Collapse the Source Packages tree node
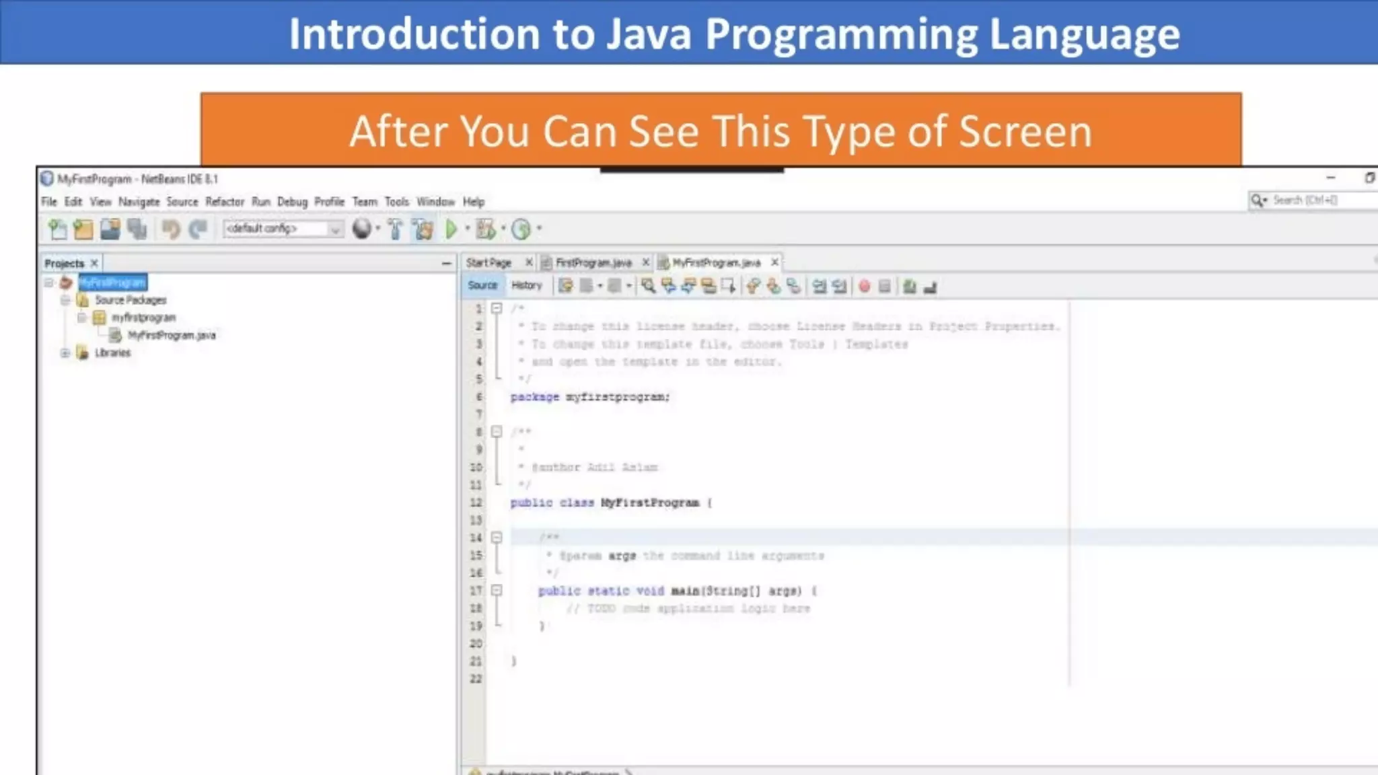Viewport: 1378px width, 775px height. (x=65, y=300)
